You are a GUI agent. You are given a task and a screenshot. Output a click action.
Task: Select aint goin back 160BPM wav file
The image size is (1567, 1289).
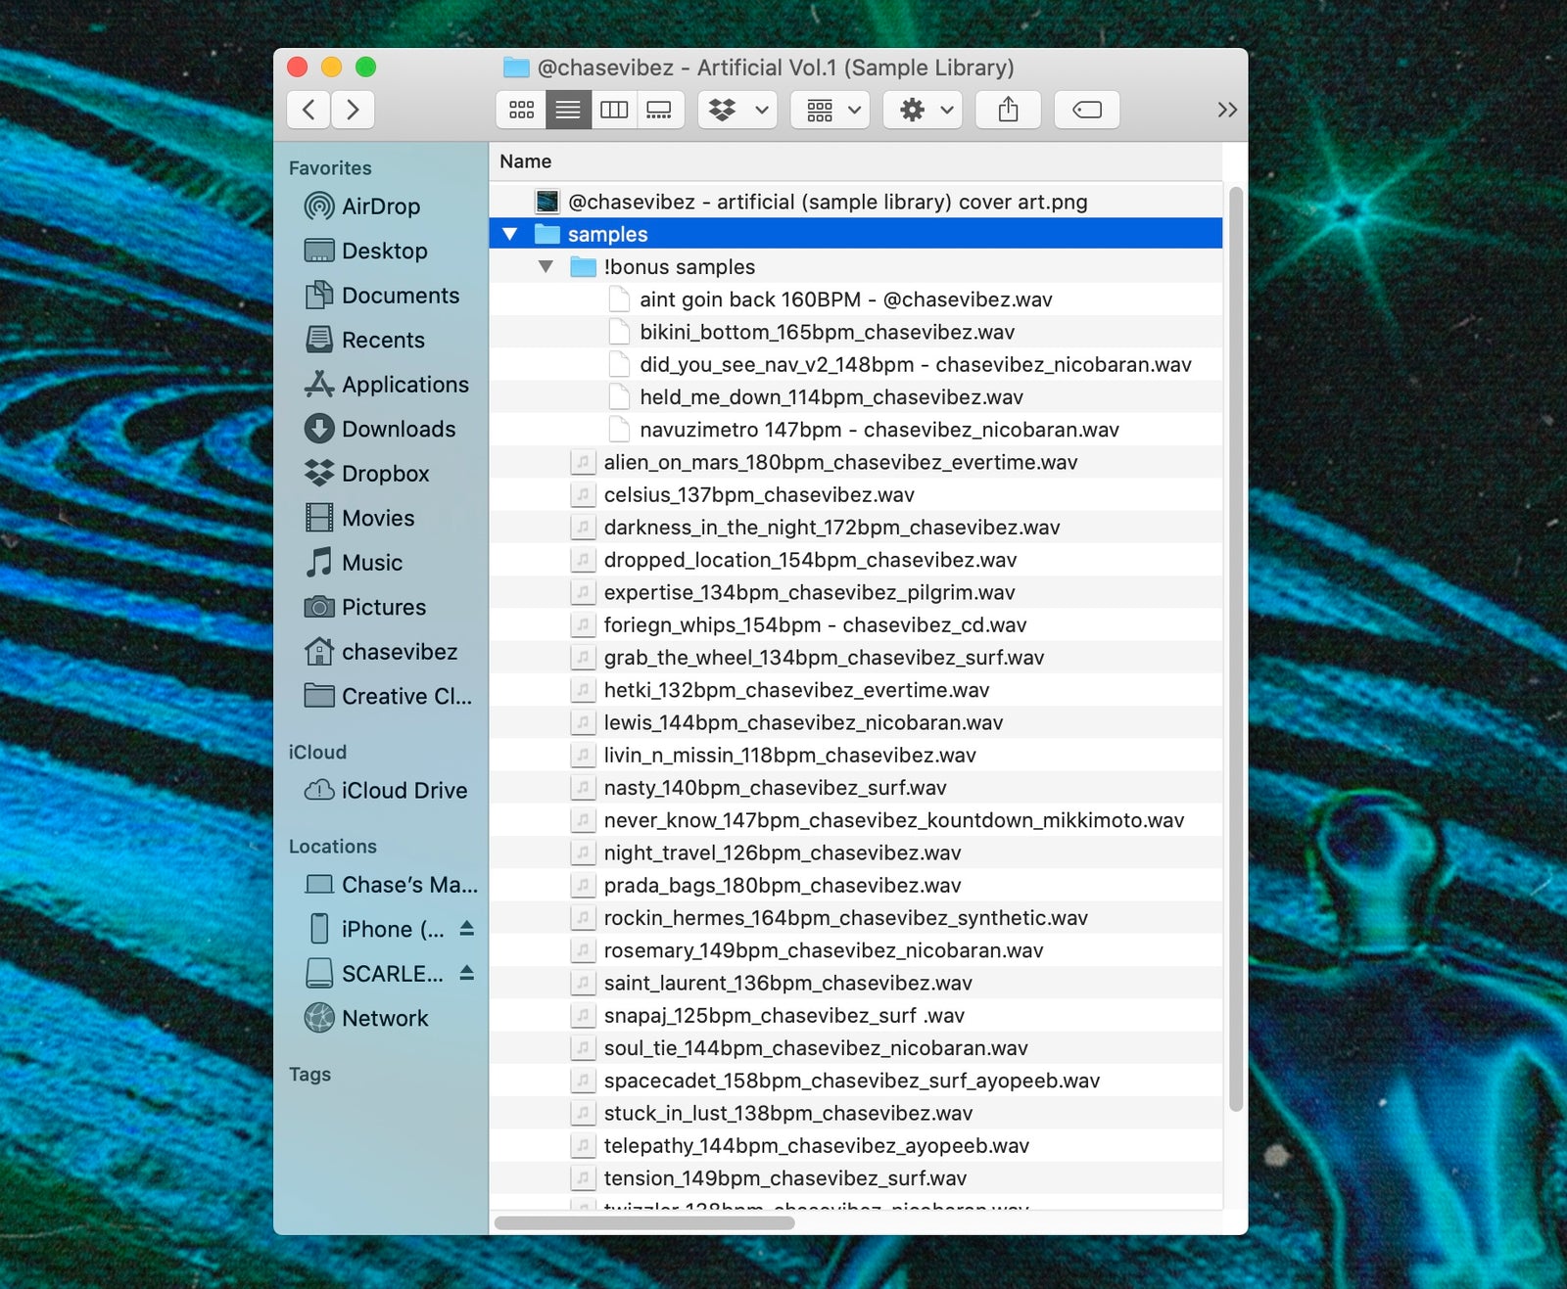(855, 299)
